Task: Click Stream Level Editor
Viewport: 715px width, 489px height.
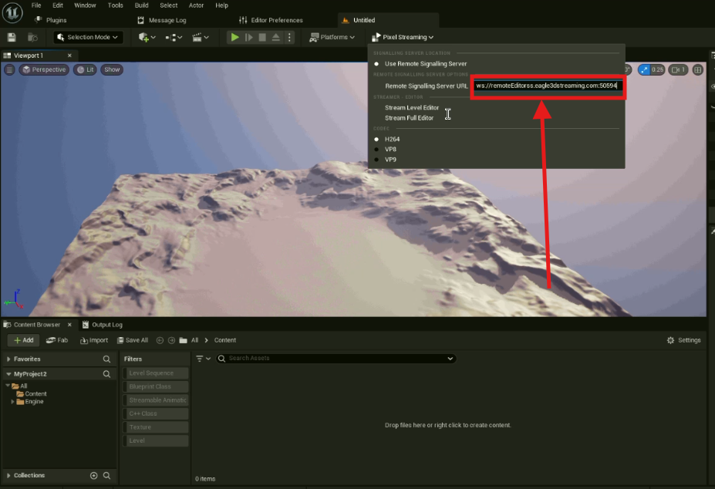Action: click(412, 108)
